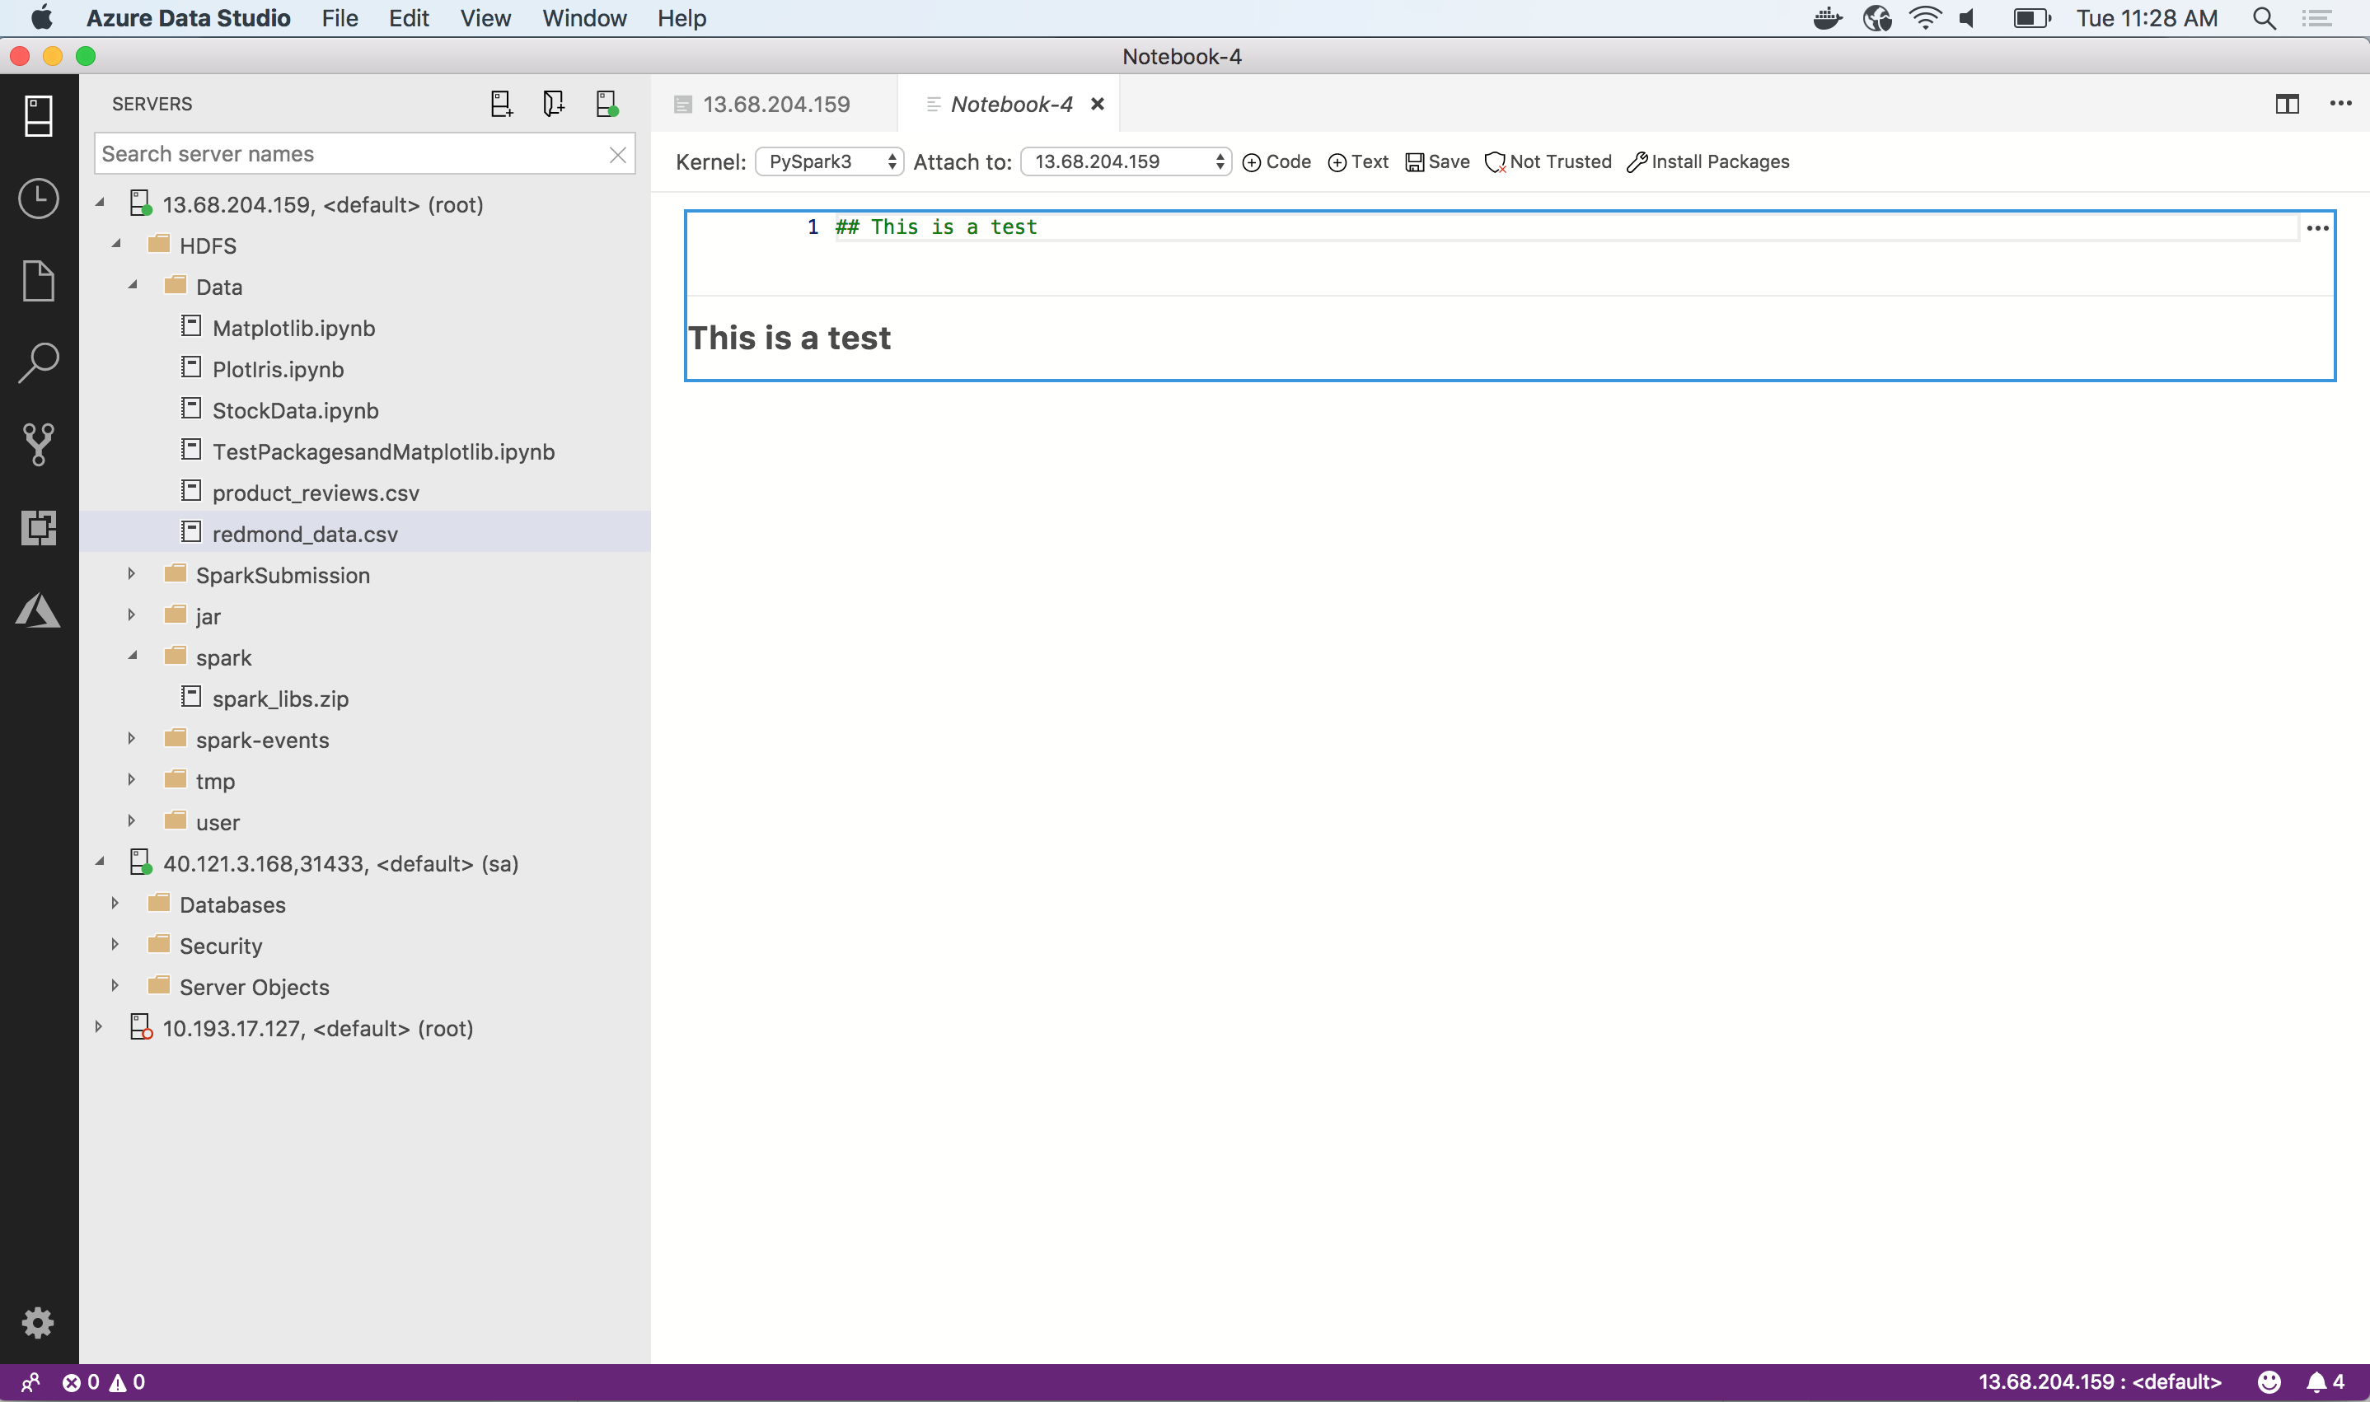Open Source Control in the activity bar
Viewport: 2370px width, 1402px height.
pyautogui.click(x=38, y=444)
